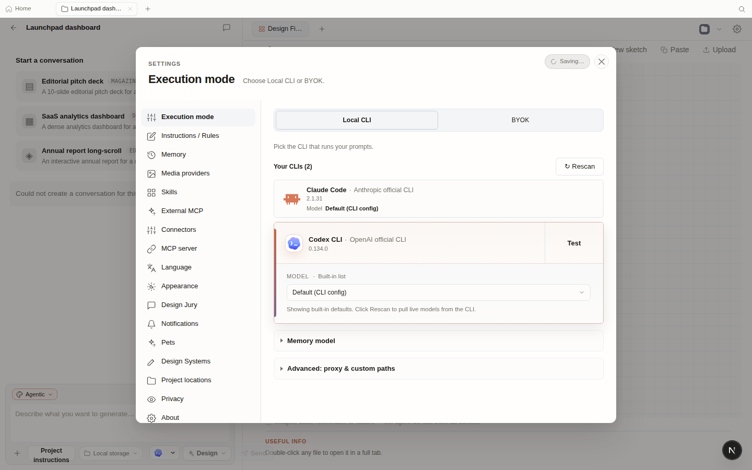The height and width of the screenshot is (470, 752).
Task: Click the Appearance sun icon
Action: click(151, 287)
